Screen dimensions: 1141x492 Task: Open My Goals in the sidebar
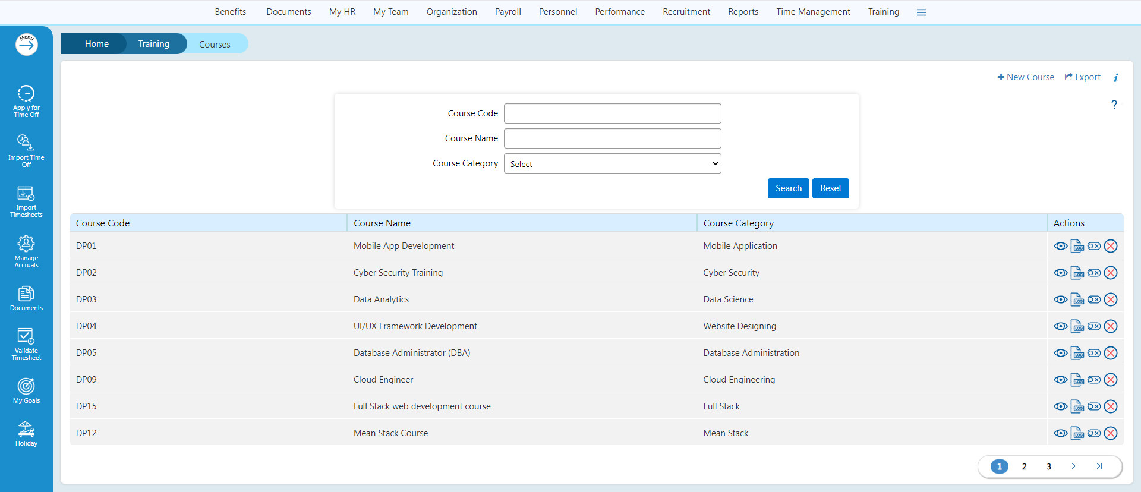tap(26, 390)
